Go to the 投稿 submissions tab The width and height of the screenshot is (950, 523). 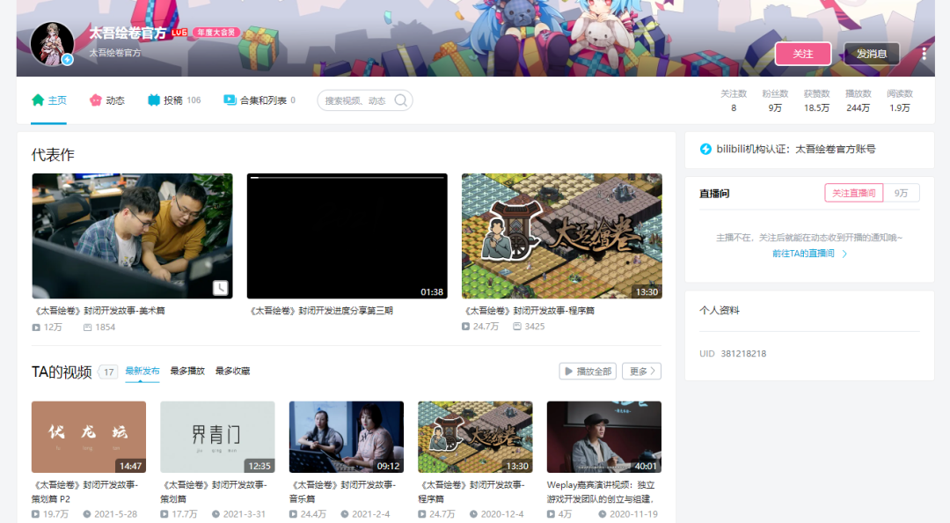coord(174,100)
